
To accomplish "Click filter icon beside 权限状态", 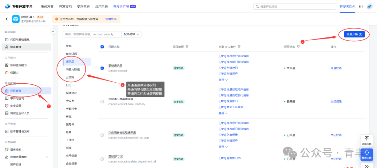I will 298,47.
